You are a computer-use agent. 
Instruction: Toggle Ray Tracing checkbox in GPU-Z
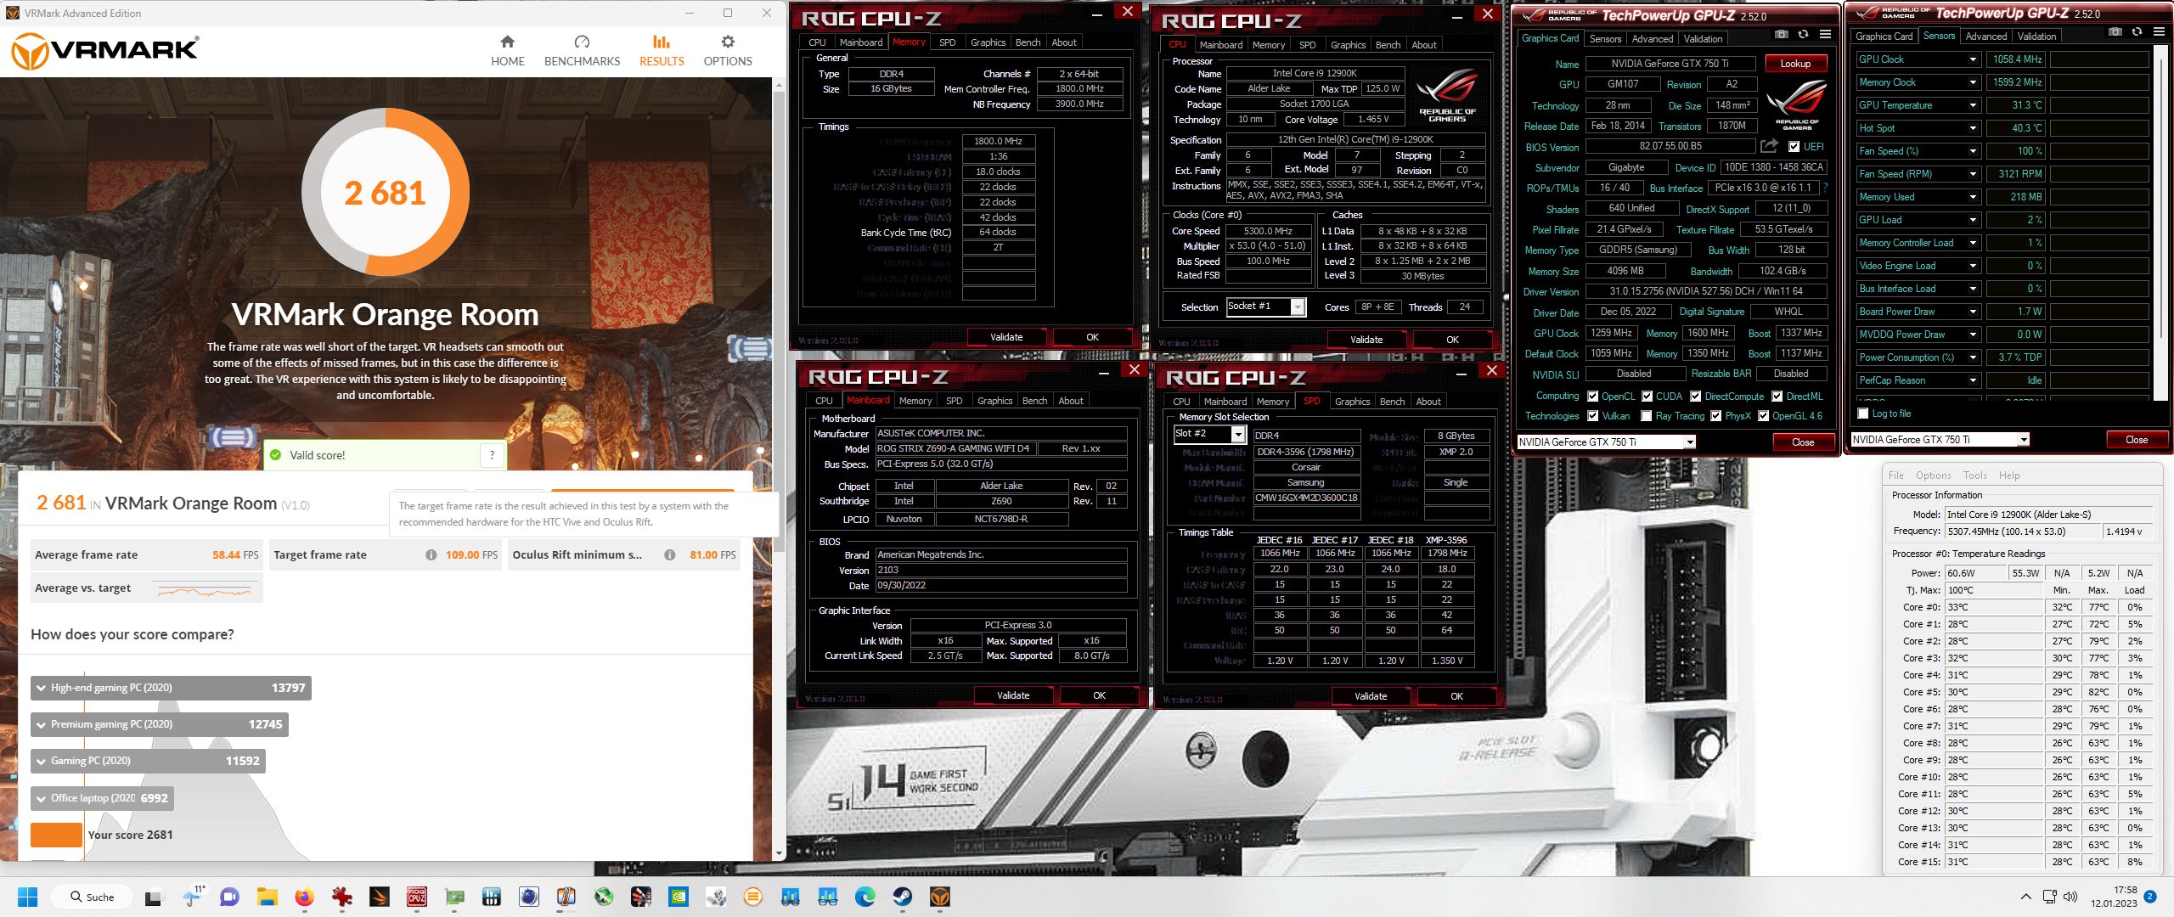pyautogui.click(x=1647, y=416)
